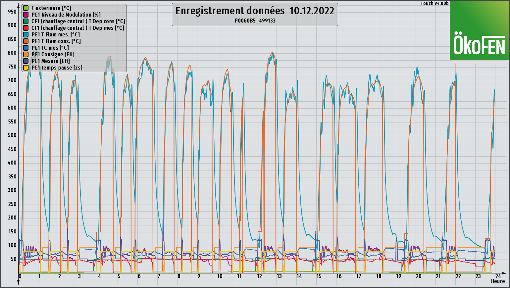The image size is (510, 288).
Task: Click the x-axis hour 6 label
Action: click(139, 276)
